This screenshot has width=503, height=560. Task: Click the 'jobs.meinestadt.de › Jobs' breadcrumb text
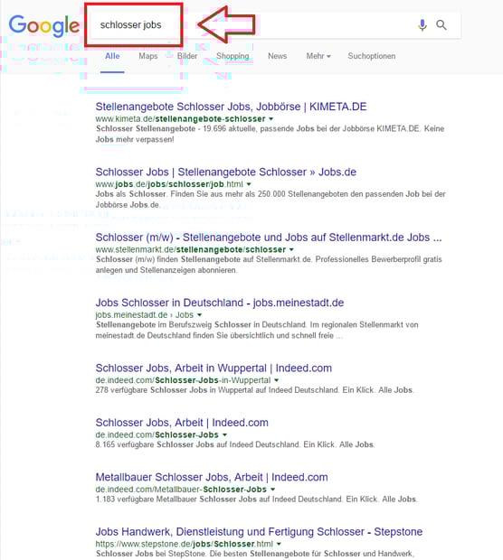(145, 315)
